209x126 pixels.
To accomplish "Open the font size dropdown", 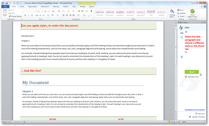I will pyautogui.click(x=42, y=11).
